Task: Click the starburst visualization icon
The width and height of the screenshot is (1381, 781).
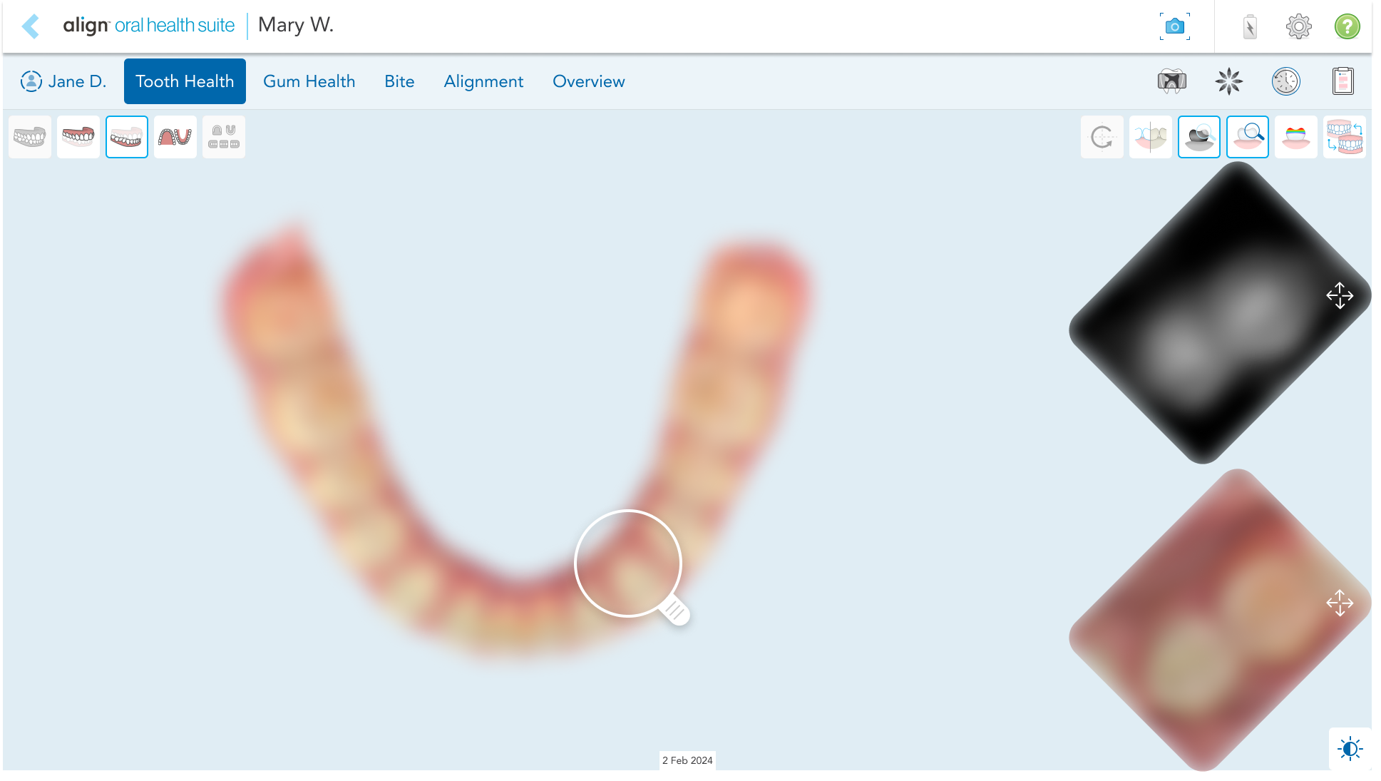Action: (x=1228, y=81)
